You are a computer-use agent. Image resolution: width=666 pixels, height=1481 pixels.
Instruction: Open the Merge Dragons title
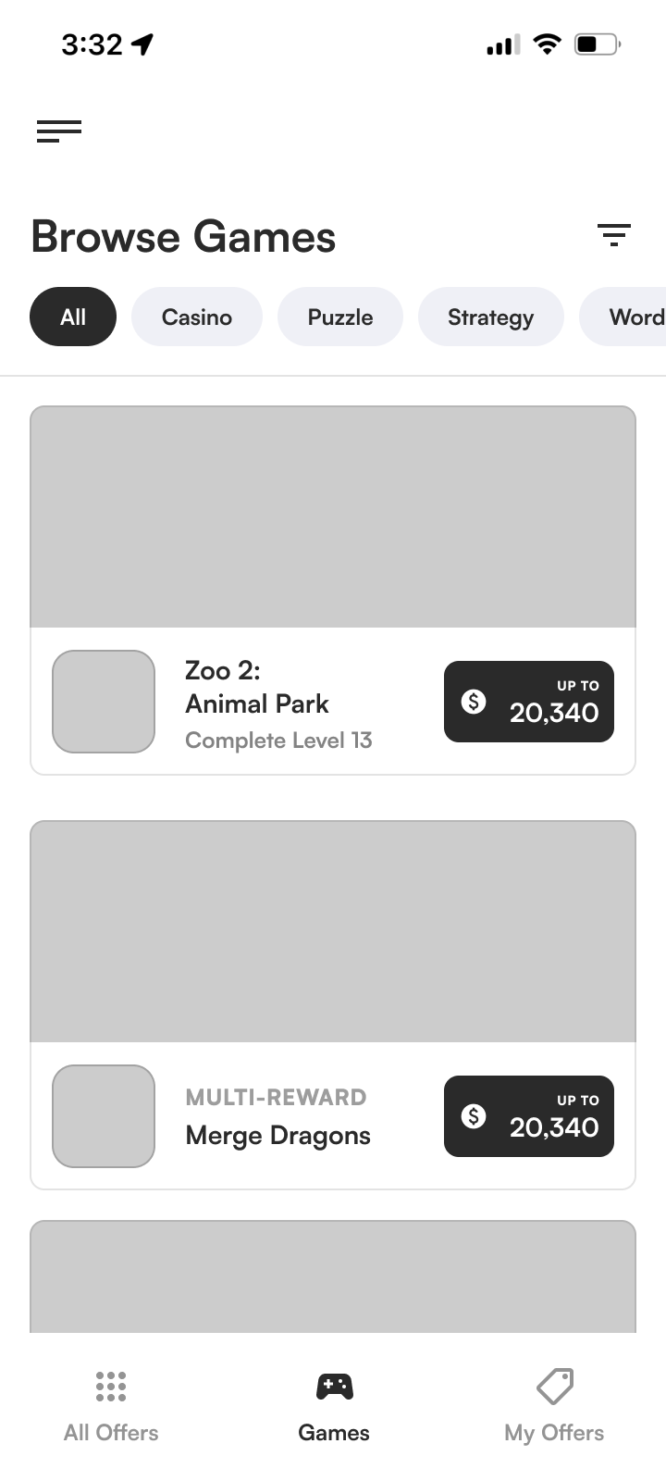pyautogui.click(x=277, y=1136)
